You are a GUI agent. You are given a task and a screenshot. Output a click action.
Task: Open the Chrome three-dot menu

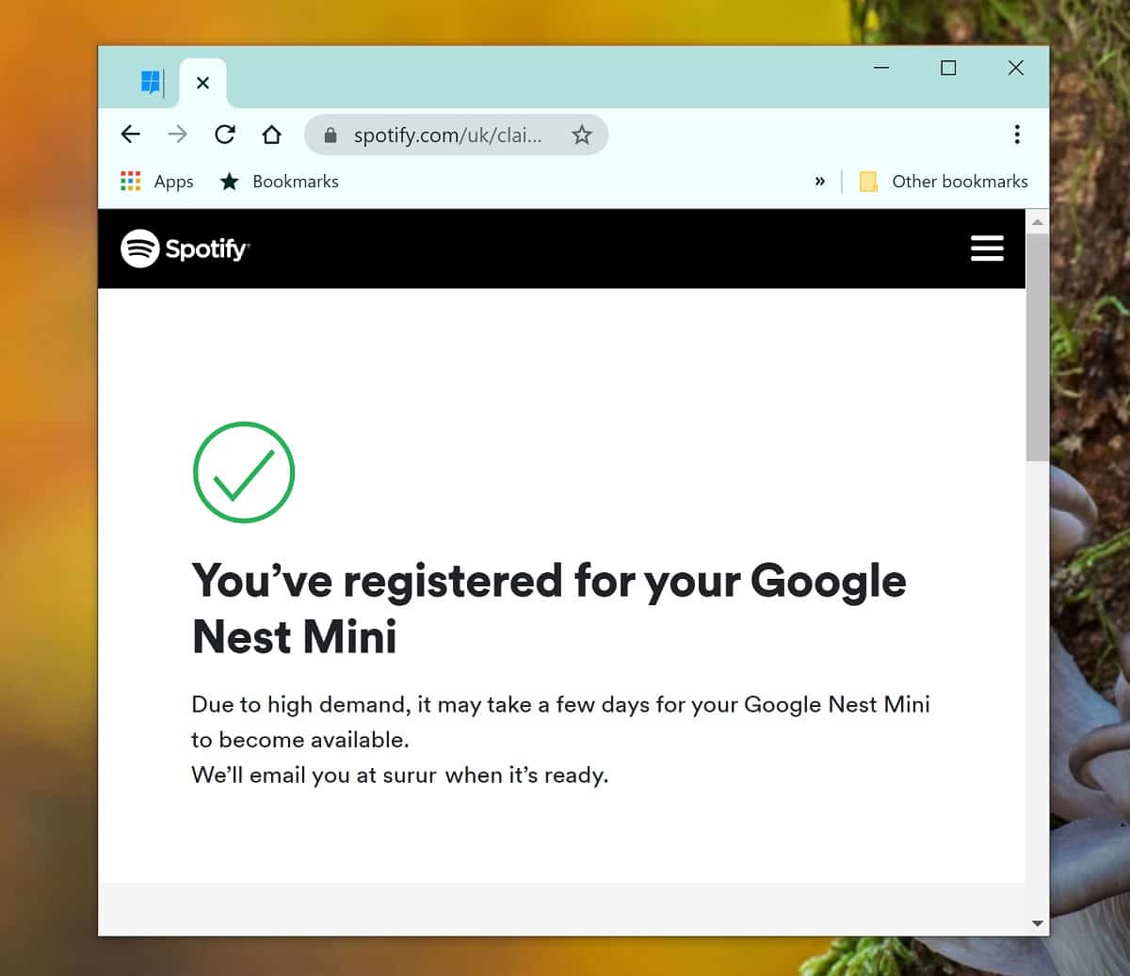[1017, 135]
